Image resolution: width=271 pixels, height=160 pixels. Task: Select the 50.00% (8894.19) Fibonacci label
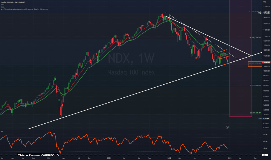tap(256, 86)
